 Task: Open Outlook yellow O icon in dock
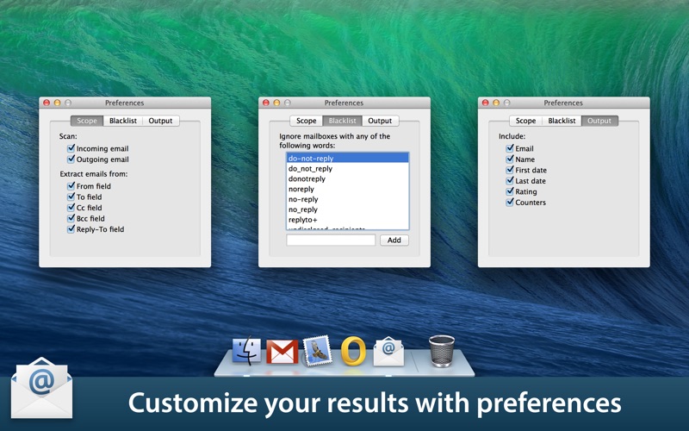tap(353, 351)
